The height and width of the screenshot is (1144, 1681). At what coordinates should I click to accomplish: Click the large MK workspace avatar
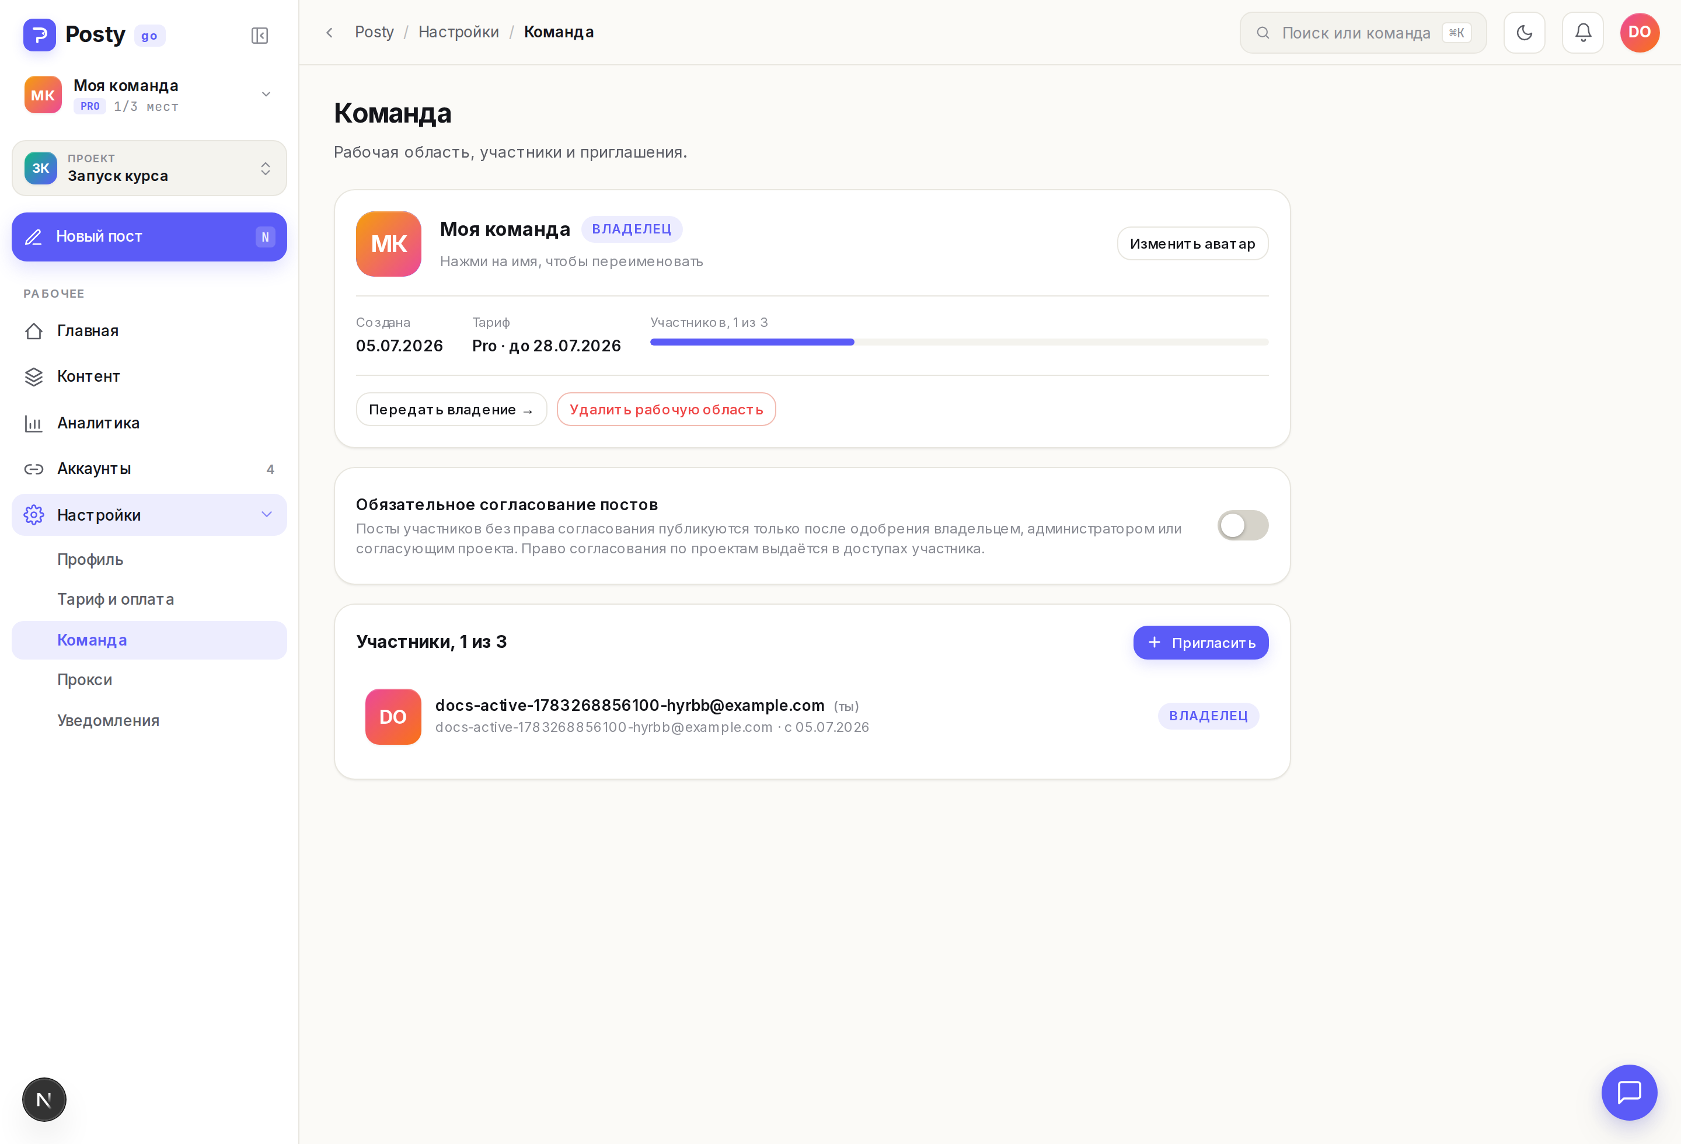tap(388, 244)
